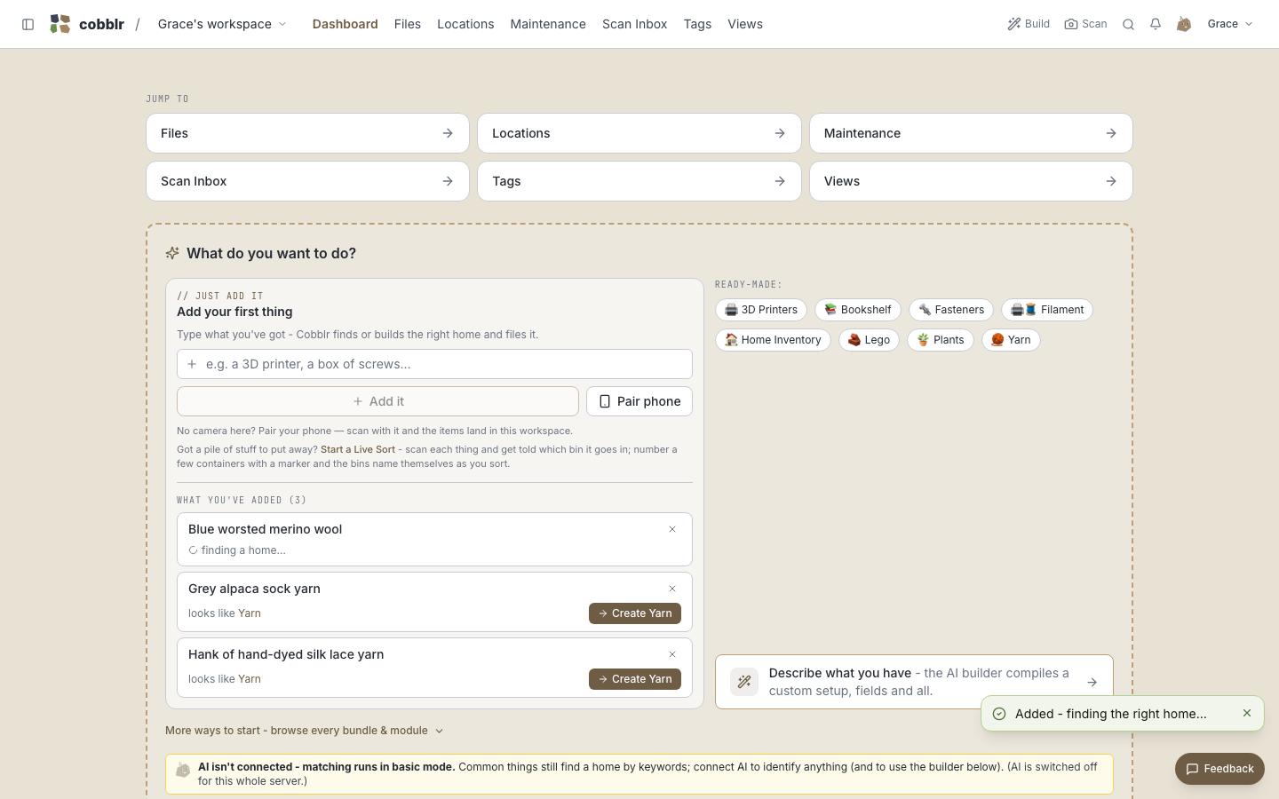Viewport: 1279px width, 799px height.
Task: Click the cobblr logo
Action: [x=87, y=24]
